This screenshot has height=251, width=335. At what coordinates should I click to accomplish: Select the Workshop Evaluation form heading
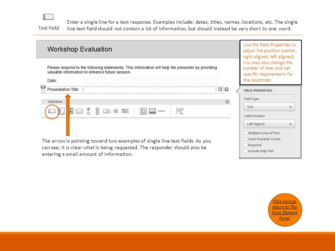[x=80, y=49]
